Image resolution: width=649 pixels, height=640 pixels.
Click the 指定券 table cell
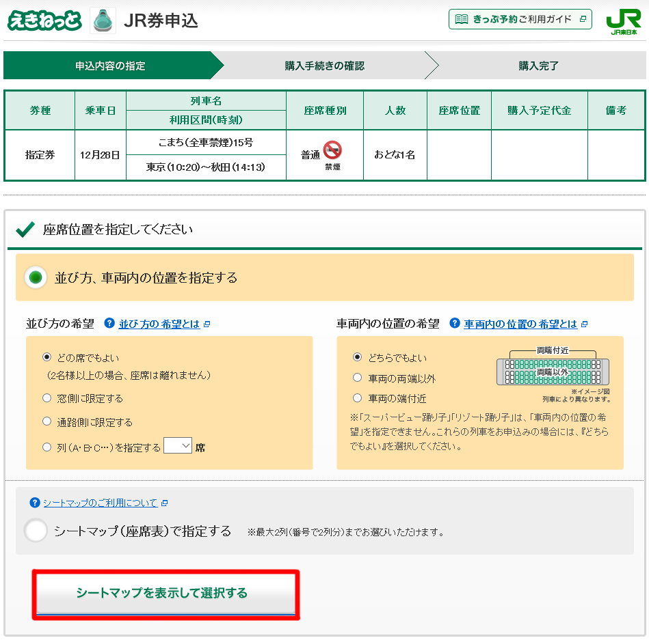(x=40, y=155)
